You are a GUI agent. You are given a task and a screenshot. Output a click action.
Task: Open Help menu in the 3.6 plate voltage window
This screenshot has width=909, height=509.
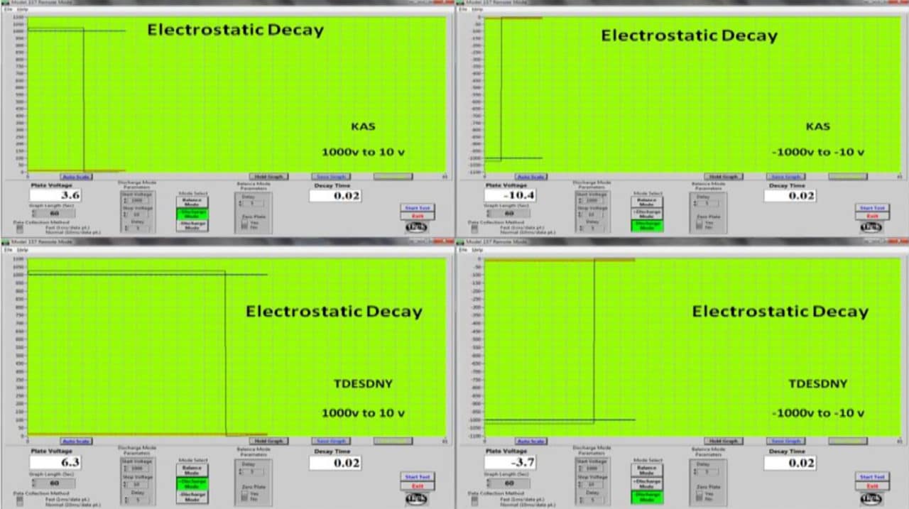pyautogui.click(x=22, y=9)
